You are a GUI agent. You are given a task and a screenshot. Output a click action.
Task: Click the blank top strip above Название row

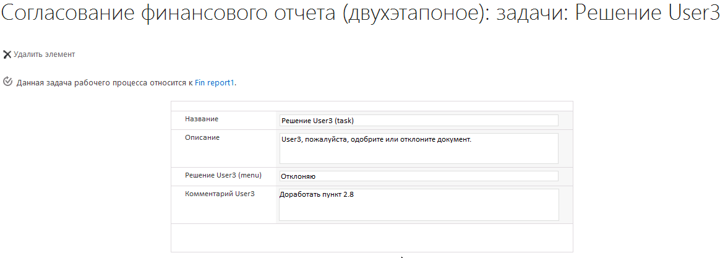pos(372,106)
